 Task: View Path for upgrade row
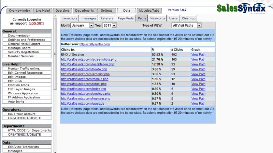(198, 104)
